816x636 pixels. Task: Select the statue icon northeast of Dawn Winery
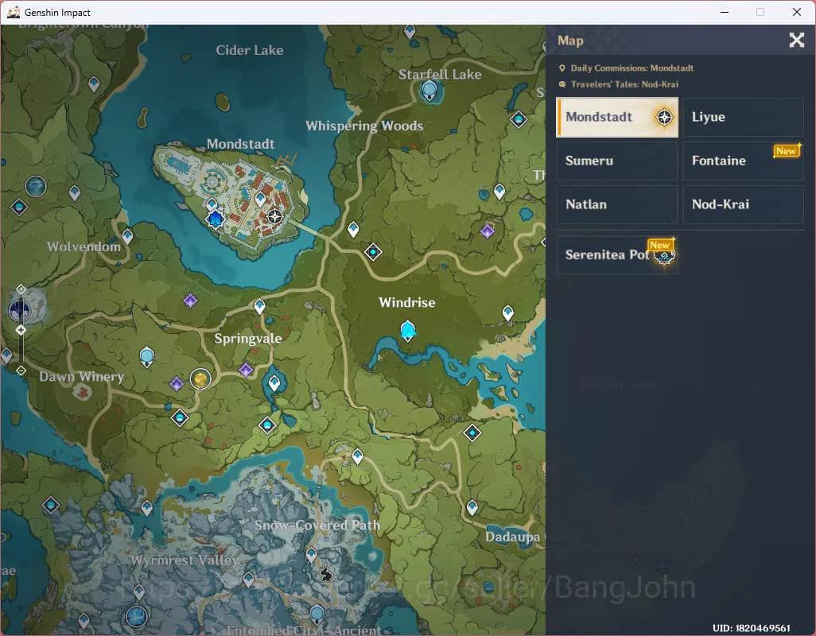click(x=147, y=357)
